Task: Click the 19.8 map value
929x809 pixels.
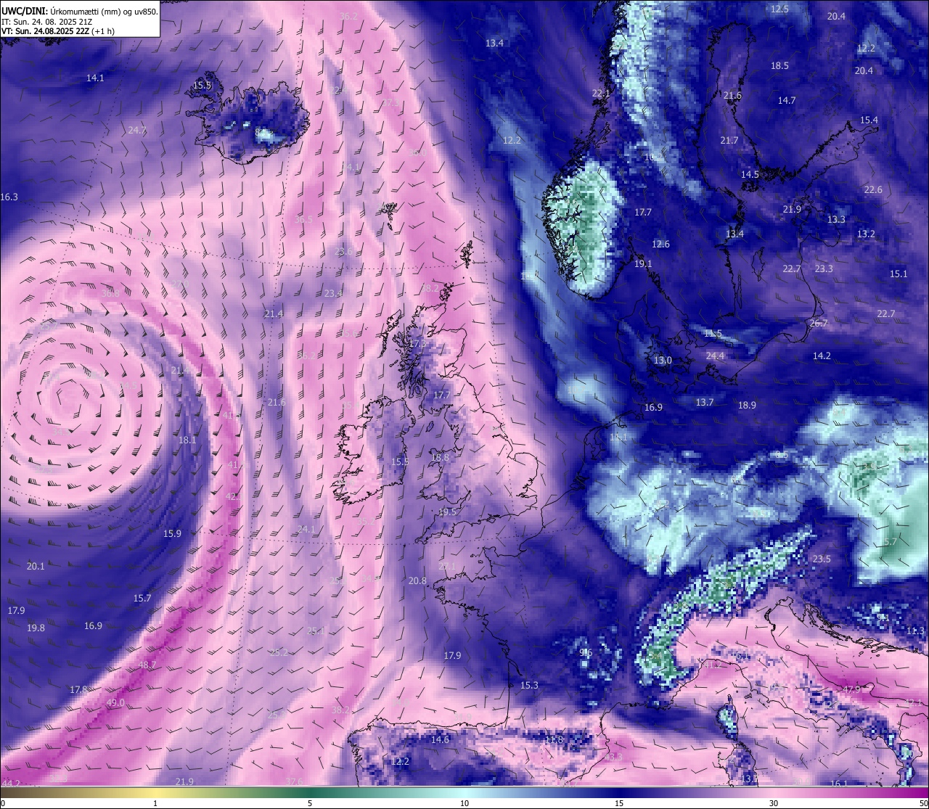Action: pos(36,628)
